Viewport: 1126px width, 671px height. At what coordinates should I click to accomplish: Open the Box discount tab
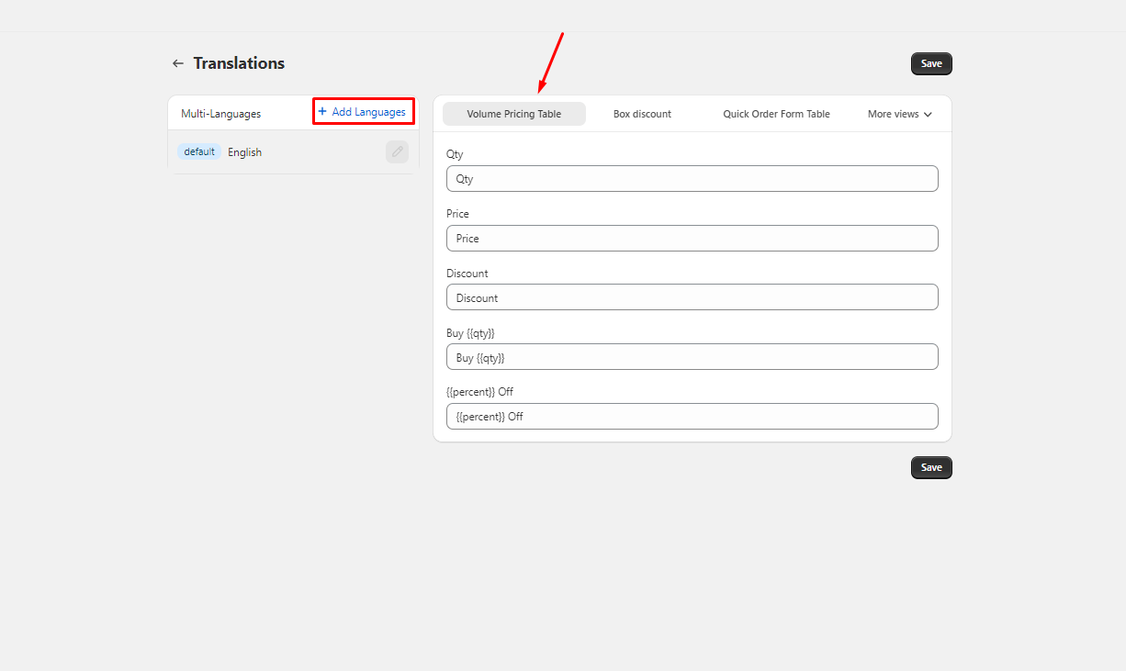point(642,114)
